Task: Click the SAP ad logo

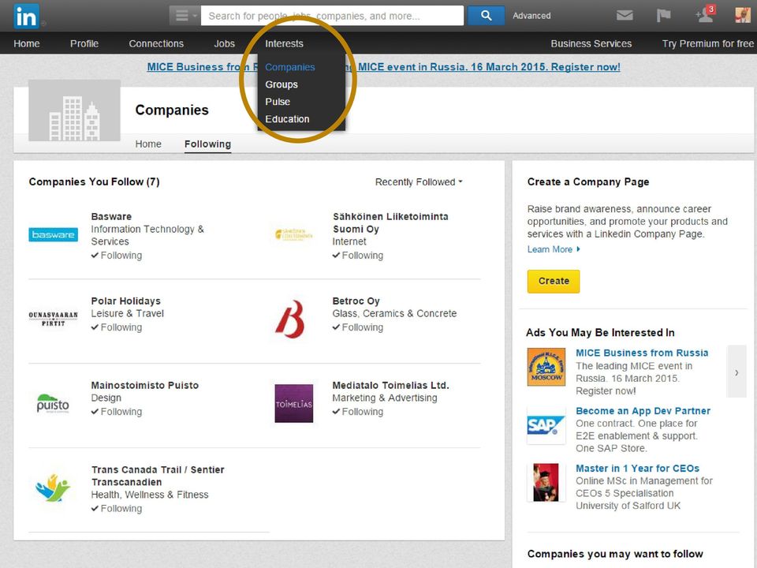Action: (546, 425)
